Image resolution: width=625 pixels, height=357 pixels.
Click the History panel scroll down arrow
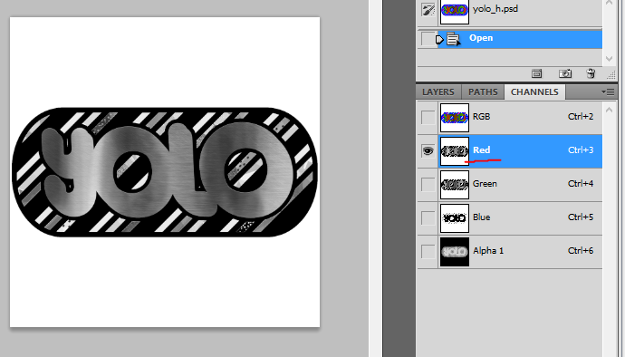pos(609,59)
